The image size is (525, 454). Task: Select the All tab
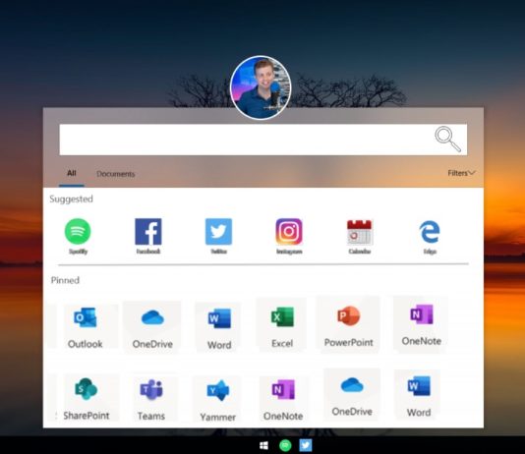click(x=72, y=173)
